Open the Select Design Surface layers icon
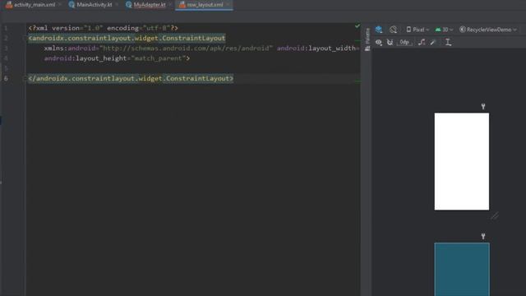This screenshot has height=296, width=526. click(x=379, y=30)
